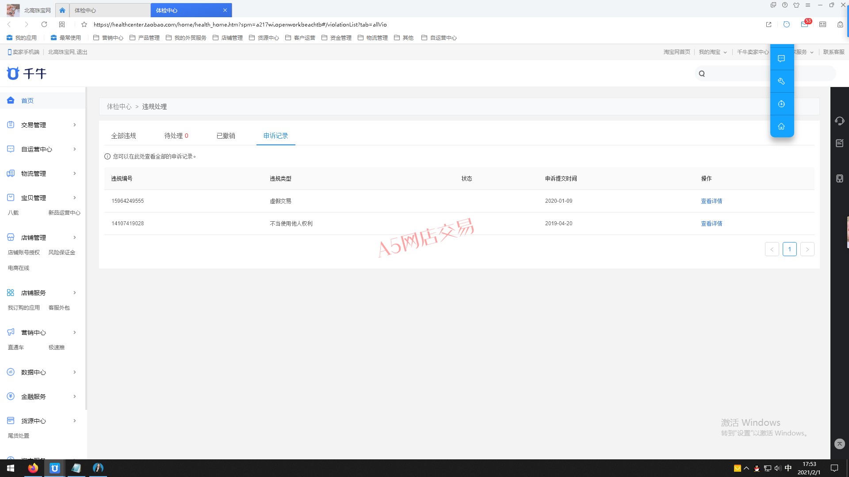This screenshot has height=477, width=849.
Task: Click the wallet card icon in toolbar
Action: point(822,24)
